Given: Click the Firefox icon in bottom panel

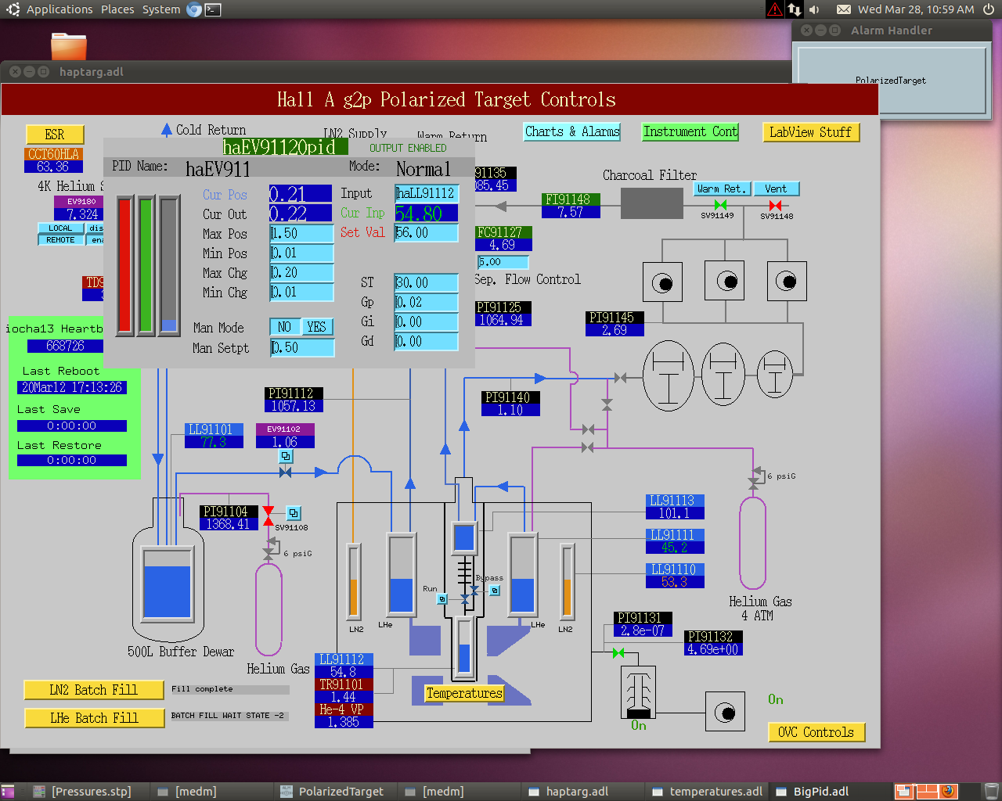Looking at the screenshot, I should point(948,792).
